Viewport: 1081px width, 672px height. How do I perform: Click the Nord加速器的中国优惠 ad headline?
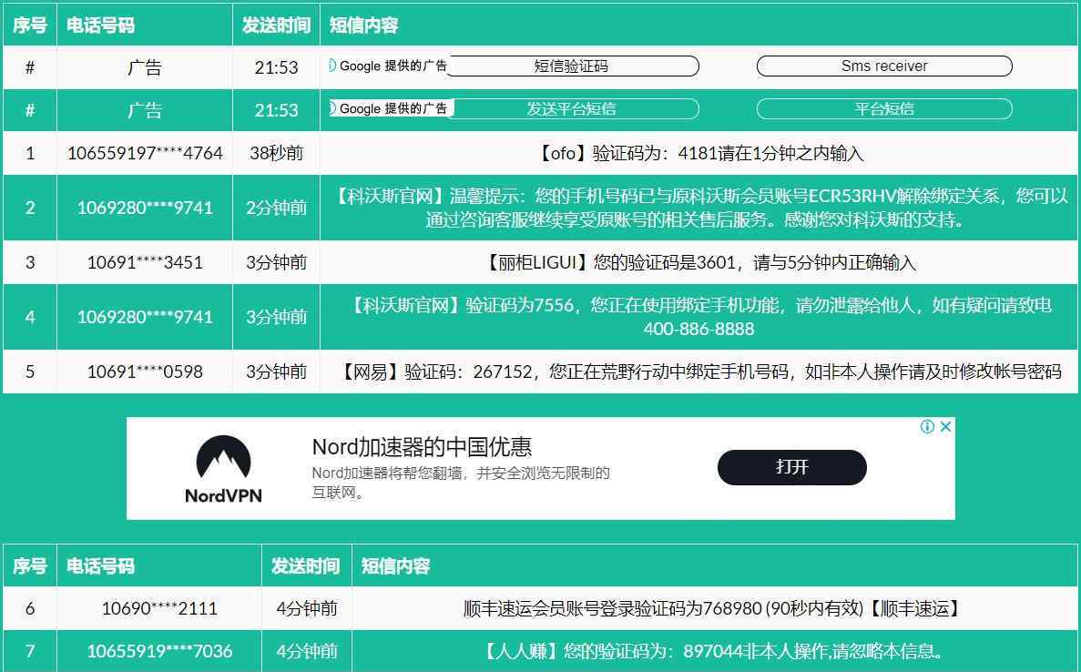pyautogui.click(x=422, y=446)
